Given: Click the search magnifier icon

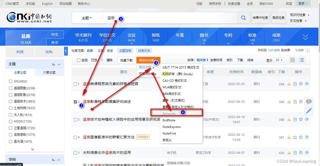Looking at the screenshot, I should (243, 18).
